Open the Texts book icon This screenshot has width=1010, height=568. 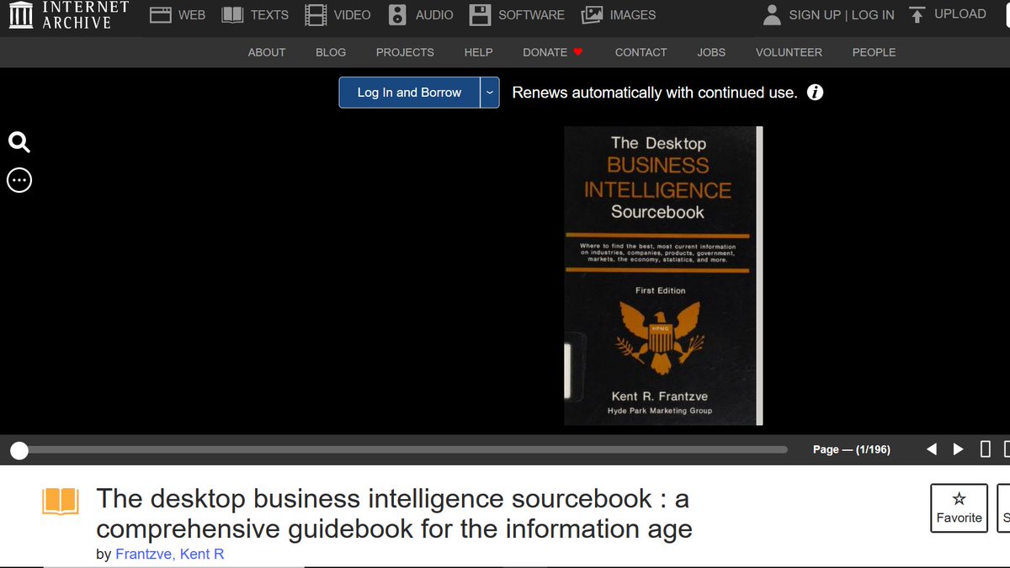point(232,14)
